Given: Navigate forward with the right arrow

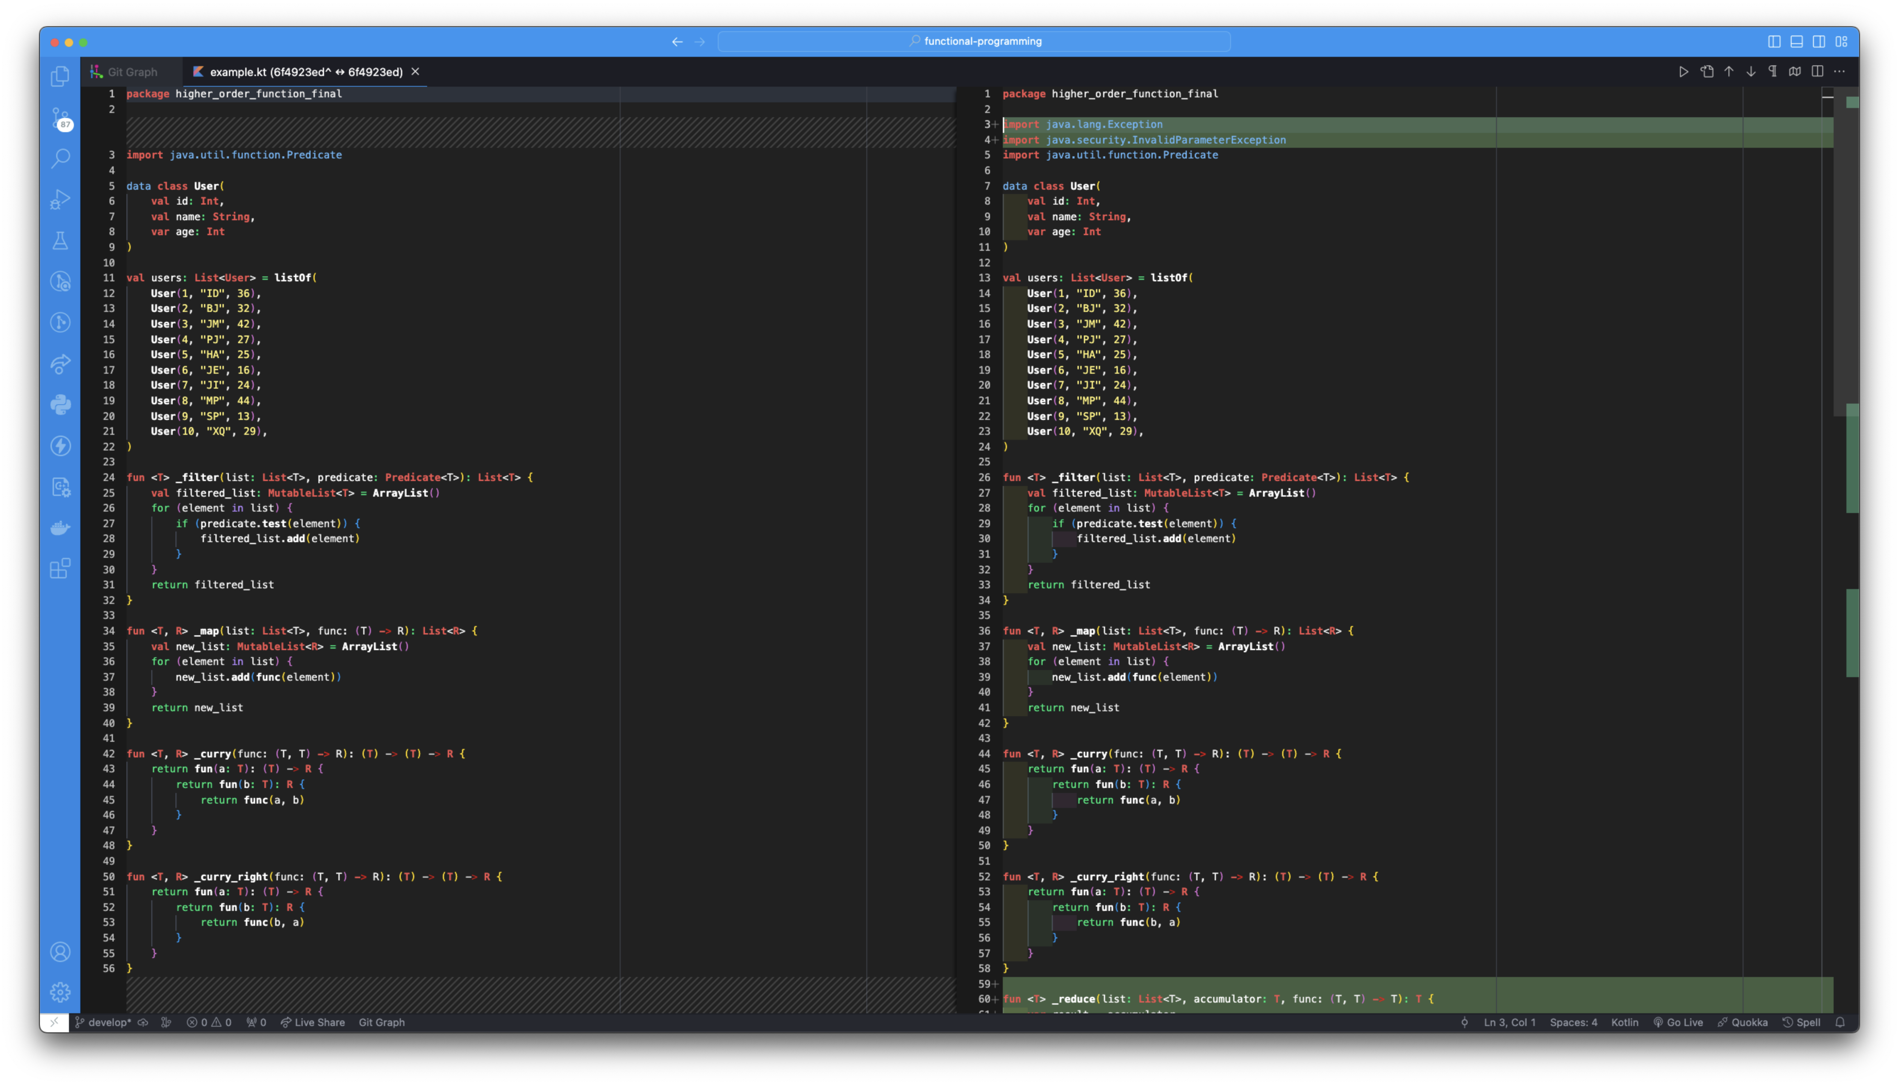Looking at the screenshot, I should point(699,42).
